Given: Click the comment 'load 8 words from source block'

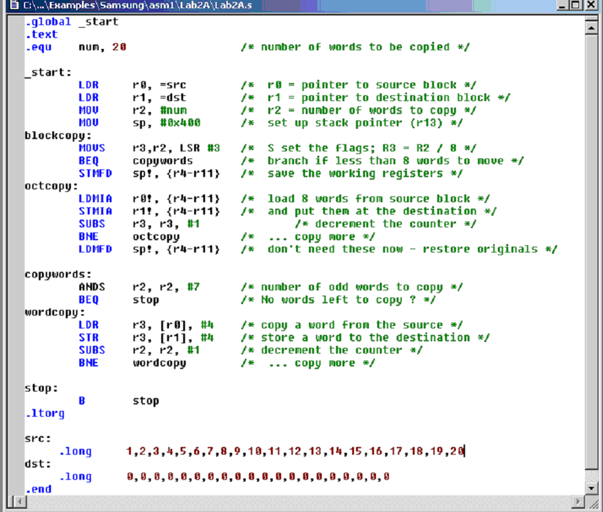Looking at the screenshot, I should (x=369, y=199).
